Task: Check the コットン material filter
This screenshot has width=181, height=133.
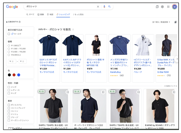Action: pyautogui.click(x=9, y=111)
